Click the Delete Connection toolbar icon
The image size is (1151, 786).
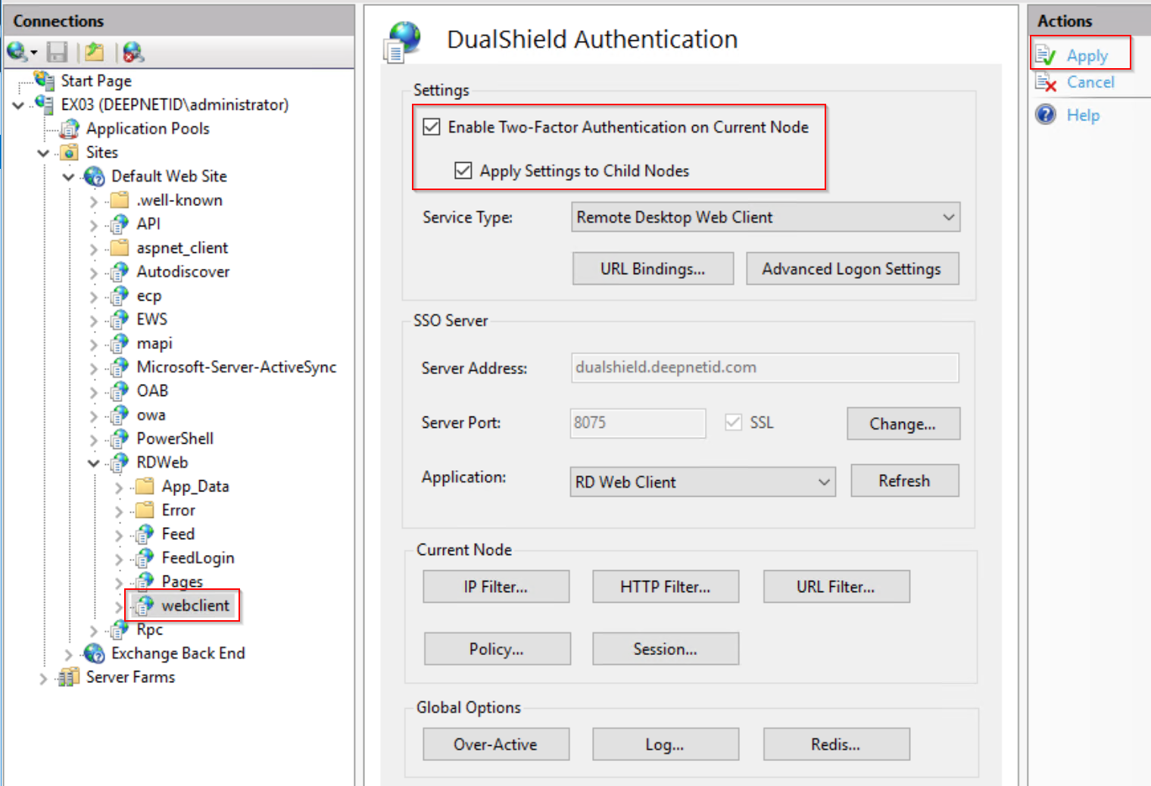(133, 51)
